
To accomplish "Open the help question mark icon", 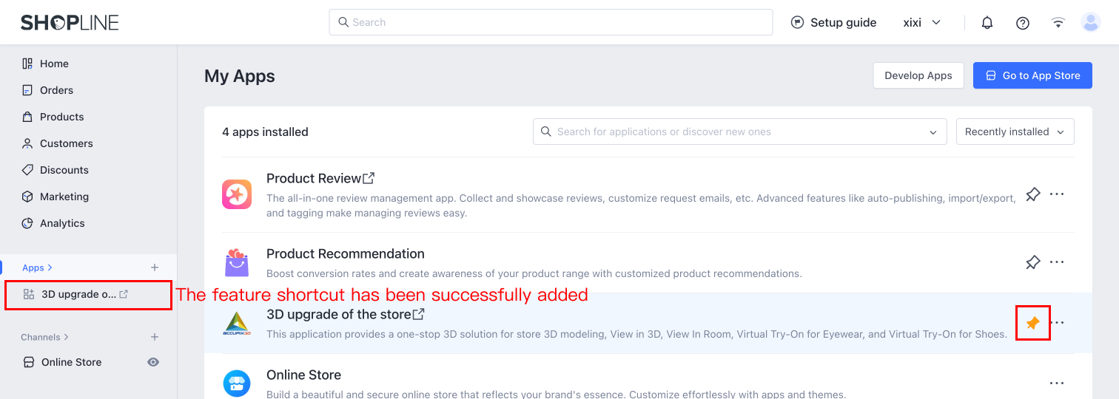I will point(1023,22).
